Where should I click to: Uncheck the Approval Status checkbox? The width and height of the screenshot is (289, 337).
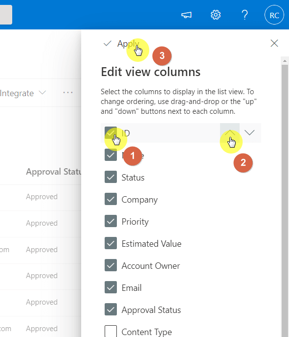(111, 309)
